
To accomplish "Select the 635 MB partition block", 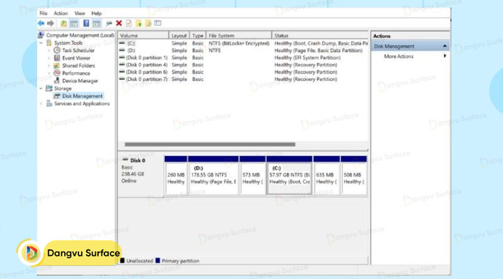I will click(x=326, y=175).
